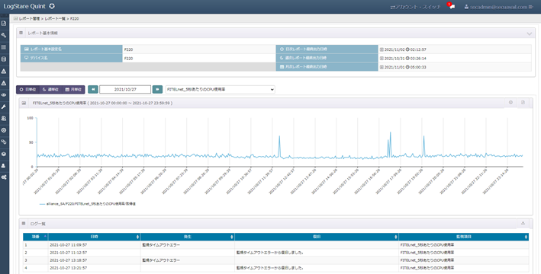This screenshot has height=274, width=541.
Task: Sort the log table by 復旧 column
Action: point(317,237)
